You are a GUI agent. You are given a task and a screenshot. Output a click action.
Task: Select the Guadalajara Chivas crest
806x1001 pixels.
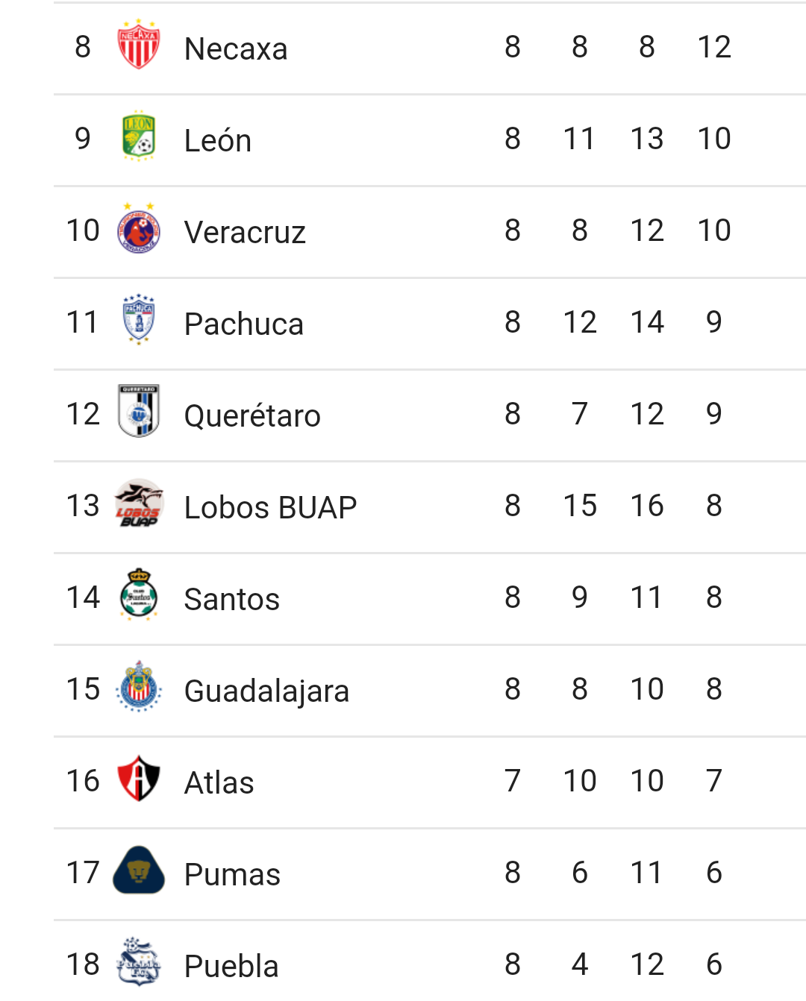pyautogui.click(x=139, y=688)
